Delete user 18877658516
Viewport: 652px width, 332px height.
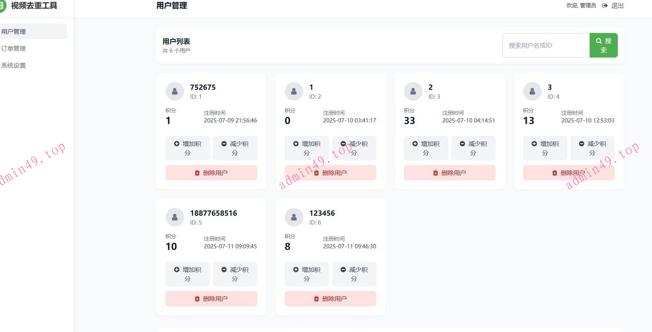tap(211, 298)
